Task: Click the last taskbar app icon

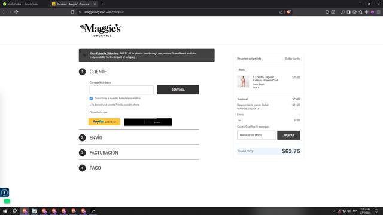Action: (93, 211)
